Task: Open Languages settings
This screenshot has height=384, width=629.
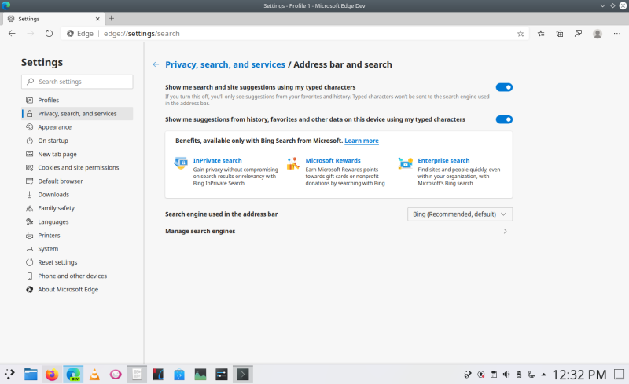Action: (x=77, y=222)
